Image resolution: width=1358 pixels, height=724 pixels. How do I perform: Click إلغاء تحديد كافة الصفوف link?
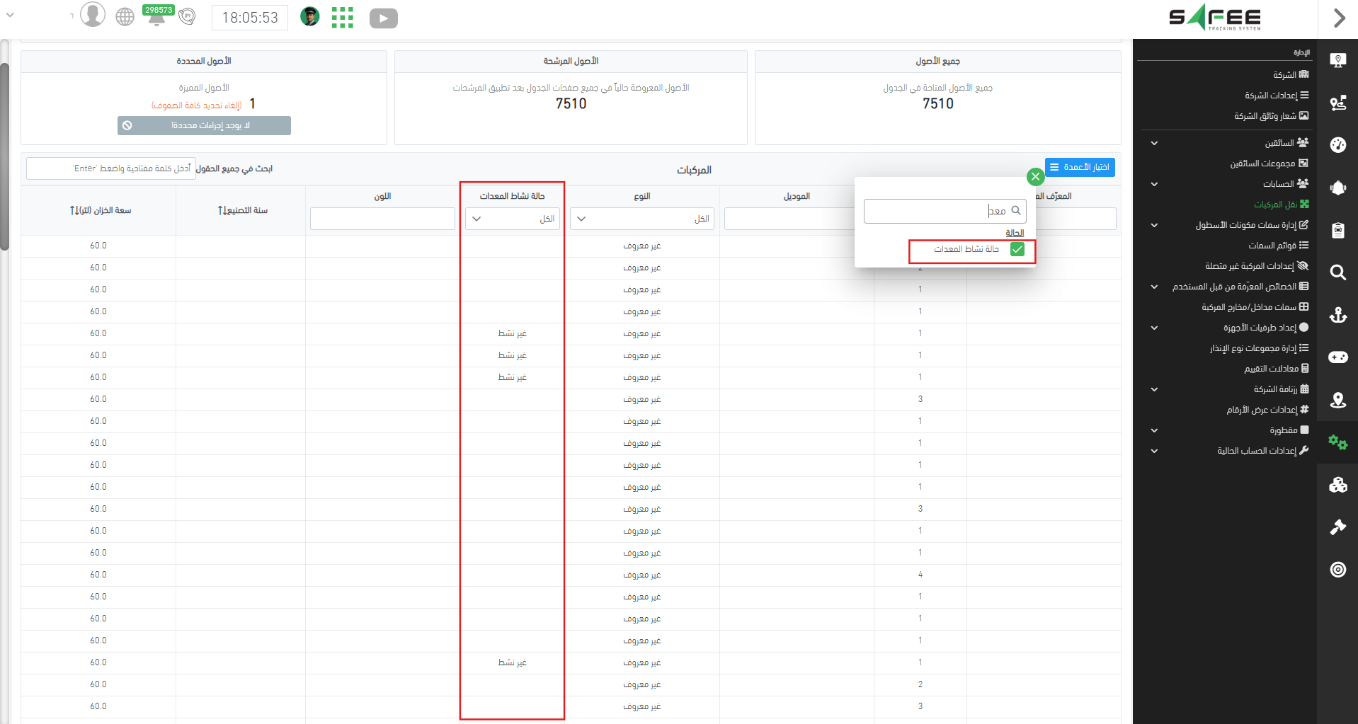(196, 105)
